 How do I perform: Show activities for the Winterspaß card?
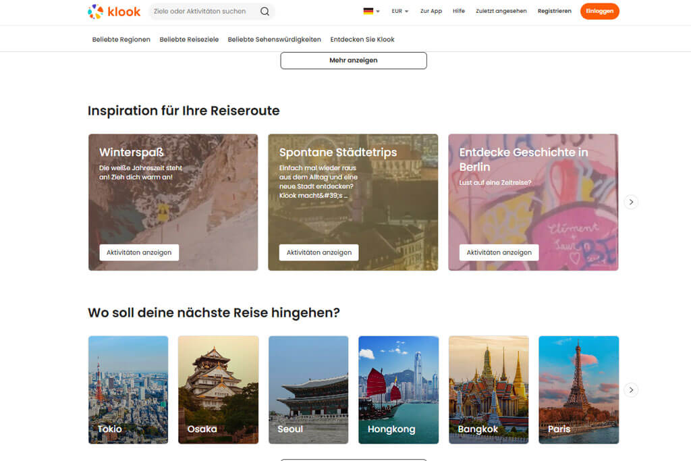click(138, 252)
